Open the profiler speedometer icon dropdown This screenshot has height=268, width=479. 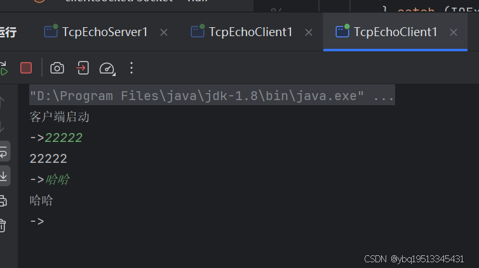[107, 68]
